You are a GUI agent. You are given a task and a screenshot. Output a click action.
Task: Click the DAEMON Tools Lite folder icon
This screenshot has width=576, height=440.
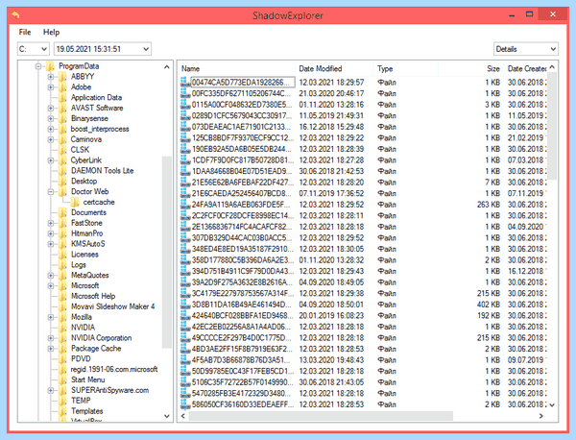[62, 171]
